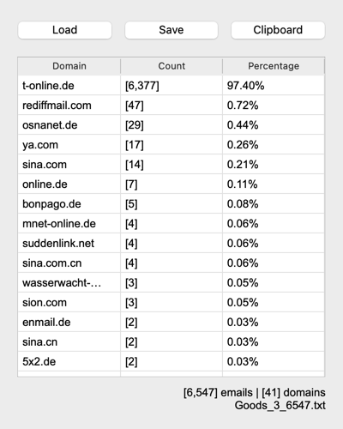Select the suddenlink.net row
The width and height of the screenshot is (343, 429).
point(171,244)
